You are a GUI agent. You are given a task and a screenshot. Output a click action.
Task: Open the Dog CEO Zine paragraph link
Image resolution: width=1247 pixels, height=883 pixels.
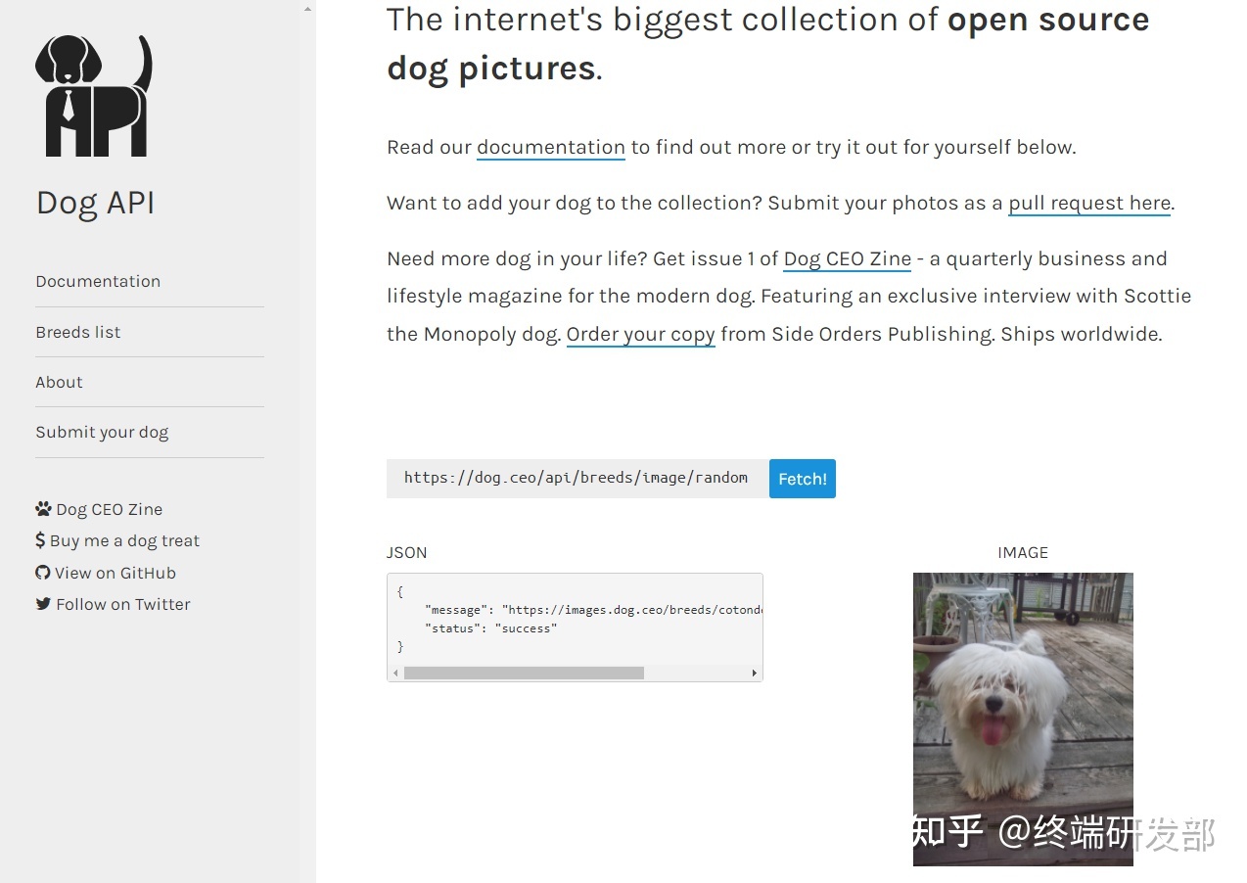tap(848, 258)
